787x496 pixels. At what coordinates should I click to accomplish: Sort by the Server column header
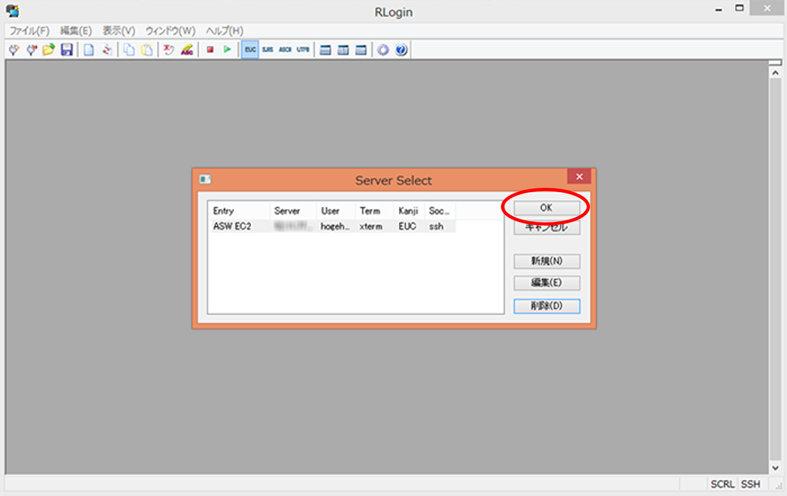point(293,211)
